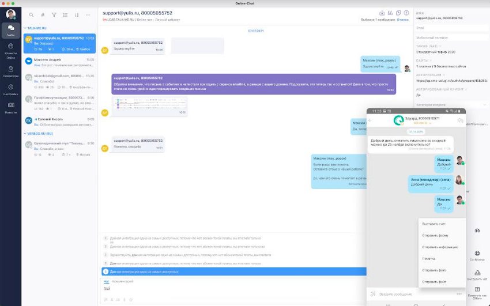
Task: Click the quote icon in chat header
Action: tap(390, 13)
